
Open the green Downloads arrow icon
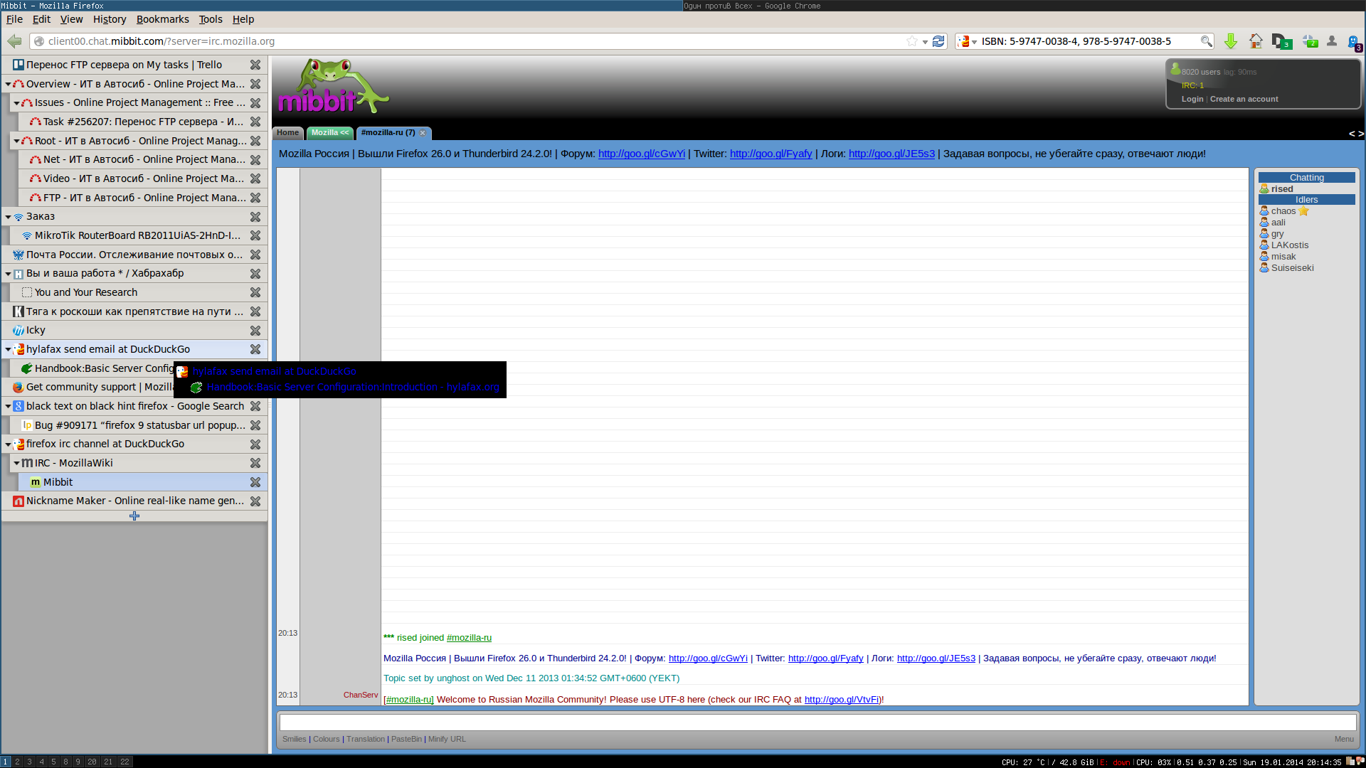click(x=1230, y=41)
